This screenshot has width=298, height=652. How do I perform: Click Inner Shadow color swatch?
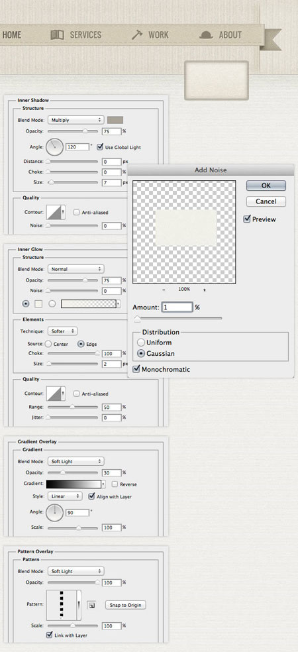[115, 120]
